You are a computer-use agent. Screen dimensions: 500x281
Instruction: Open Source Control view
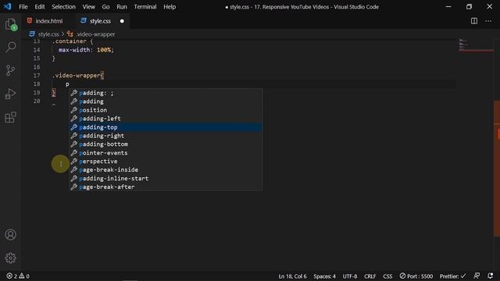10,70
